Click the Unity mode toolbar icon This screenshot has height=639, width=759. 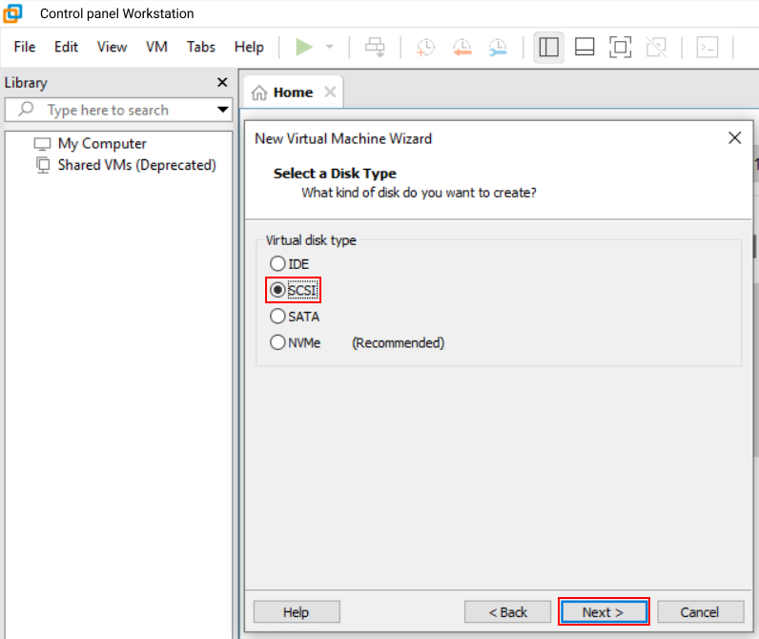656,48
